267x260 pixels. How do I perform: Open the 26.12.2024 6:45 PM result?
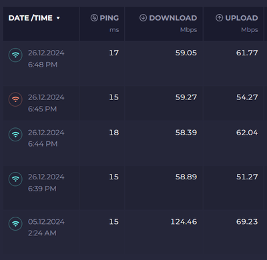click(133, 103)
